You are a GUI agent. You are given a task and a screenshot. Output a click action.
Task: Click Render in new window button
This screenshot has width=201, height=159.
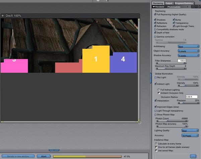click(18, 156)
